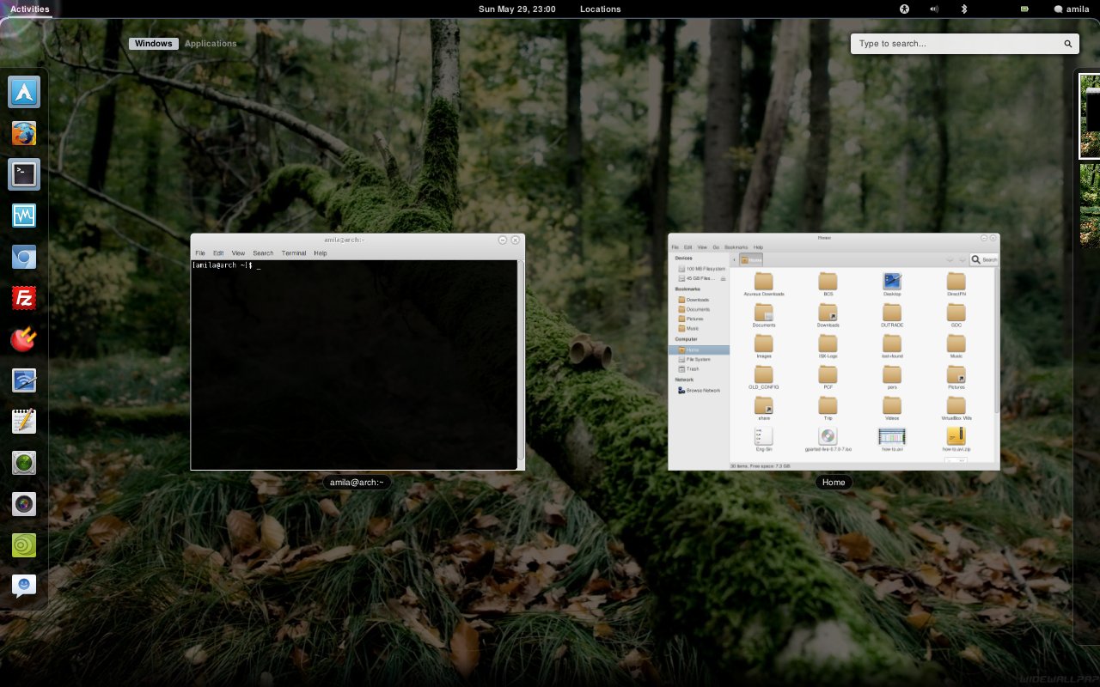Open the clock calendar in top bar

click(x=517, y=9)
